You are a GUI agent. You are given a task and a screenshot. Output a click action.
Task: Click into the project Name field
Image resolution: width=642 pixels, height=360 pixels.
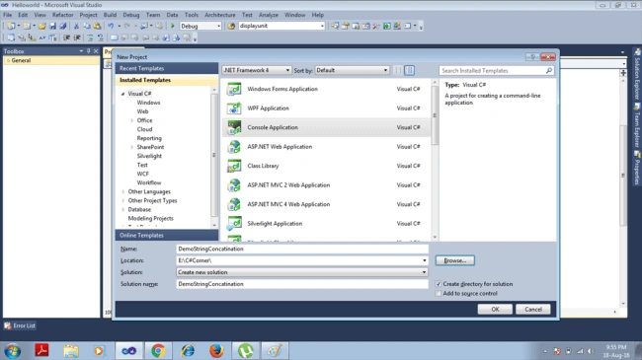(302, 249)
